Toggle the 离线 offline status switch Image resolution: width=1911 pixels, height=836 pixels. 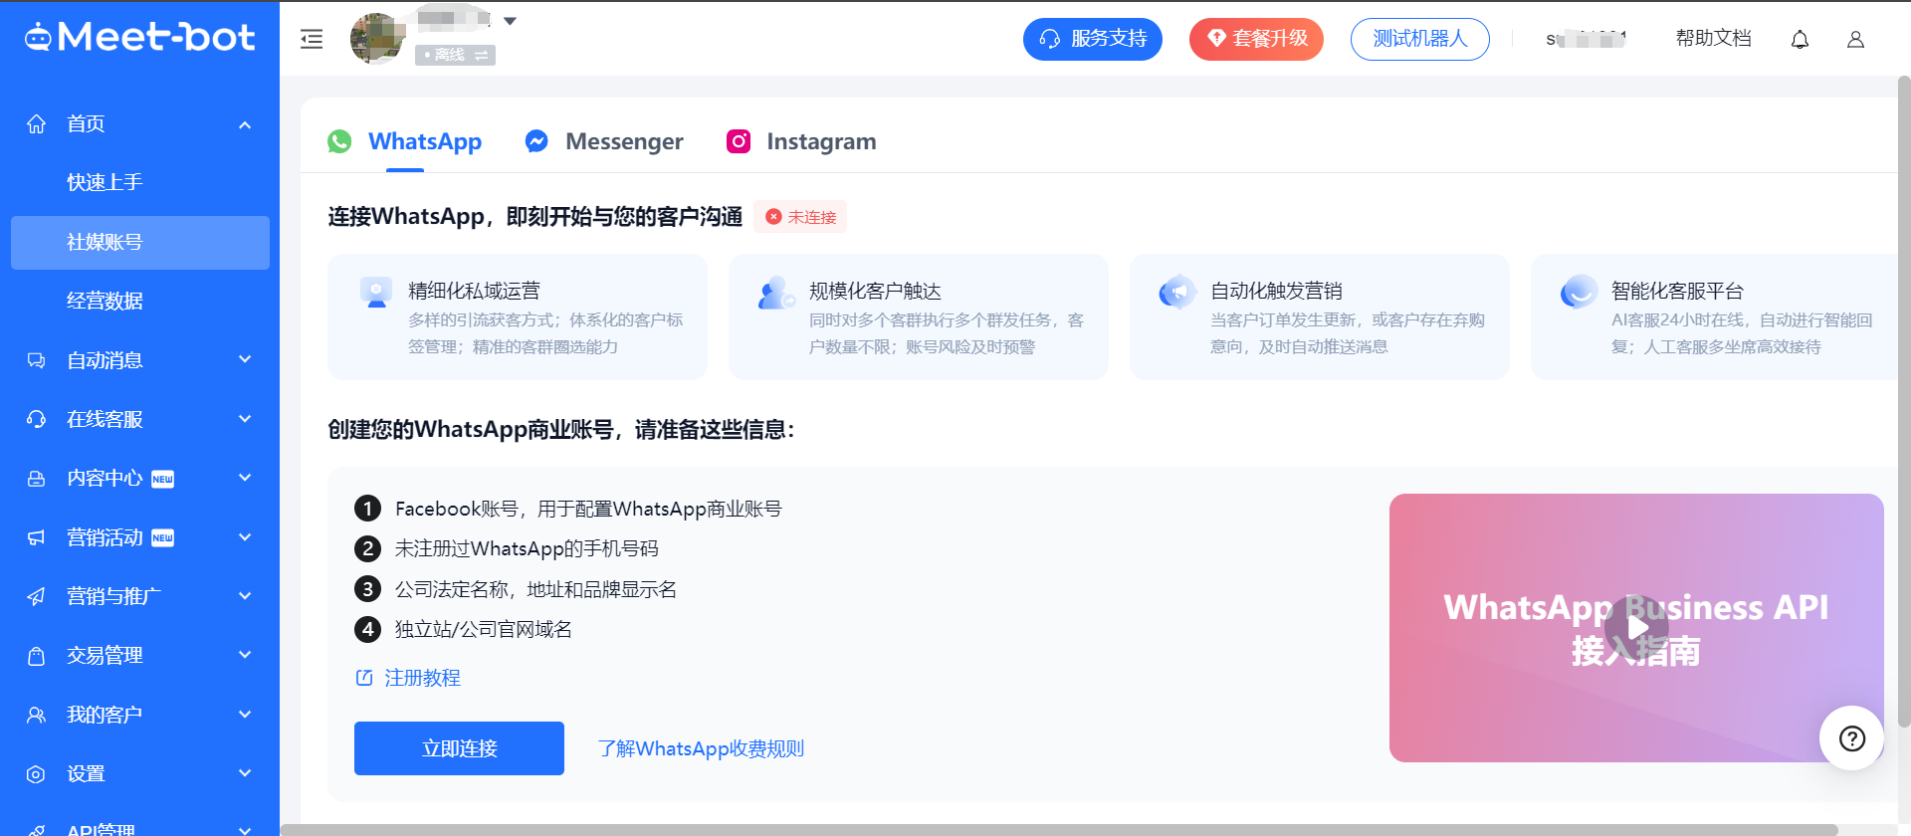click(455, 55)
